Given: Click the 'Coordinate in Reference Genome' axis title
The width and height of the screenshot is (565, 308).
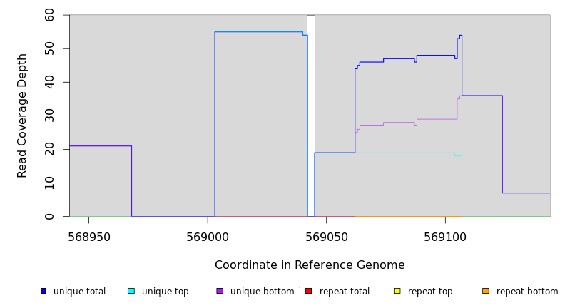Looking at the screenshot, I should (x=310, y=265).
